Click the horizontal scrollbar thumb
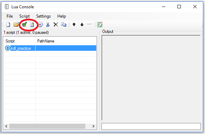The height and width of the screenshot is (134, 205). 47,126
